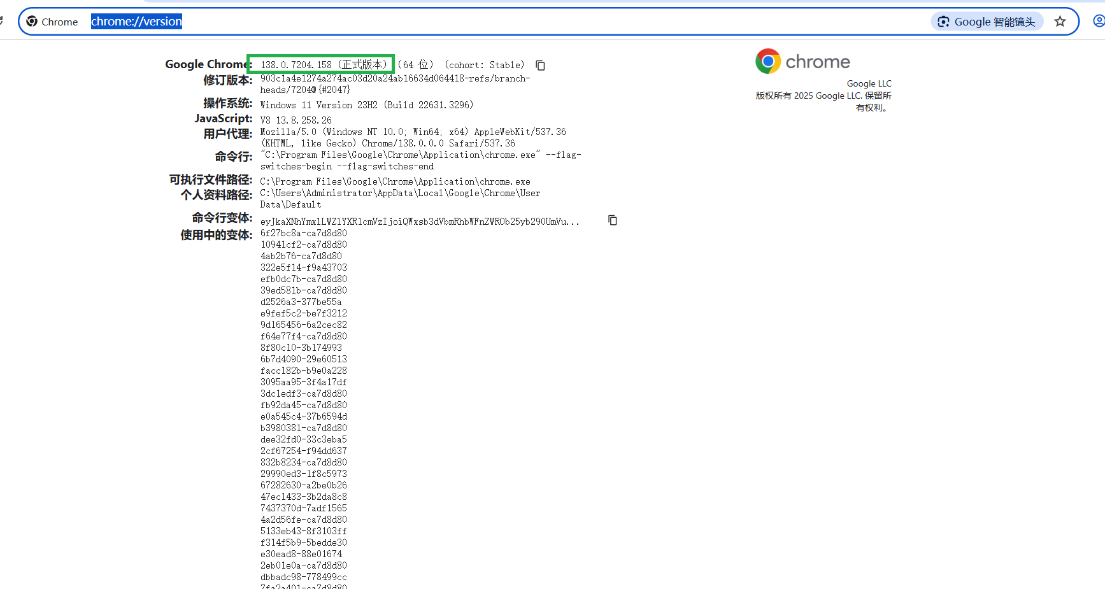Select the chrome://version text in the address bar
The height and width of the screenshot is (589, 1105).
point(136,20)
